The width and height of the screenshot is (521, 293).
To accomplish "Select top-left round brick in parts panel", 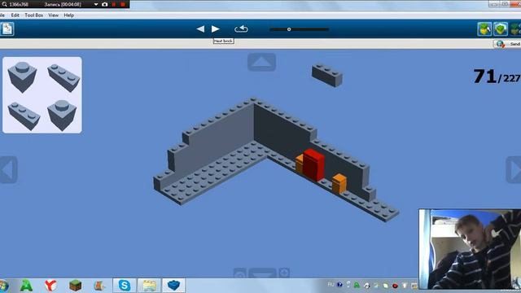I will coord(22,77).
